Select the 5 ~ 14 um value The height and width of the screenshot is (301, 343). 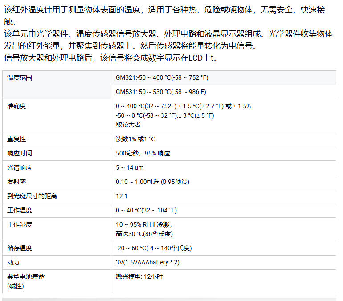coord(130,167)
